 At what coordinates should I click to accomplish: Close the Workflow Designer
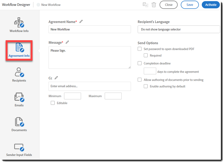point(168,5)
